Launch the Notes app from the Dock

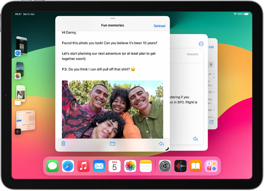[x=145, y=166]
